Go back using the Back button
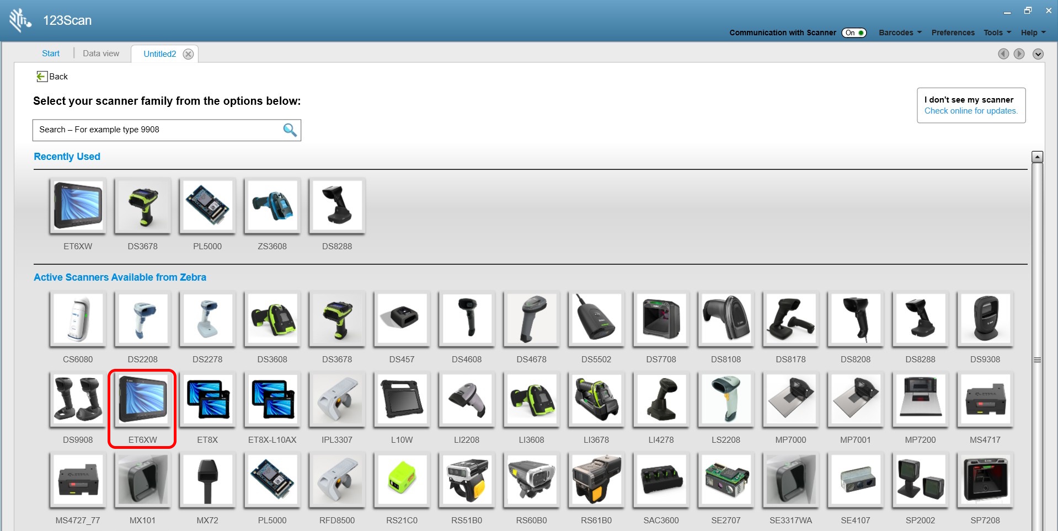This screenshot has width=1058, height=531. [x=52, y=77]
